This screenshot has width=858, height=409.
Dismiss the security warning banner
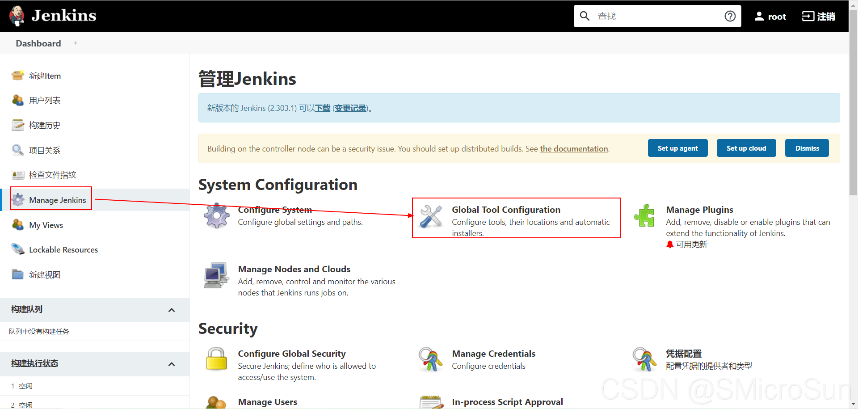coord(807,148)
